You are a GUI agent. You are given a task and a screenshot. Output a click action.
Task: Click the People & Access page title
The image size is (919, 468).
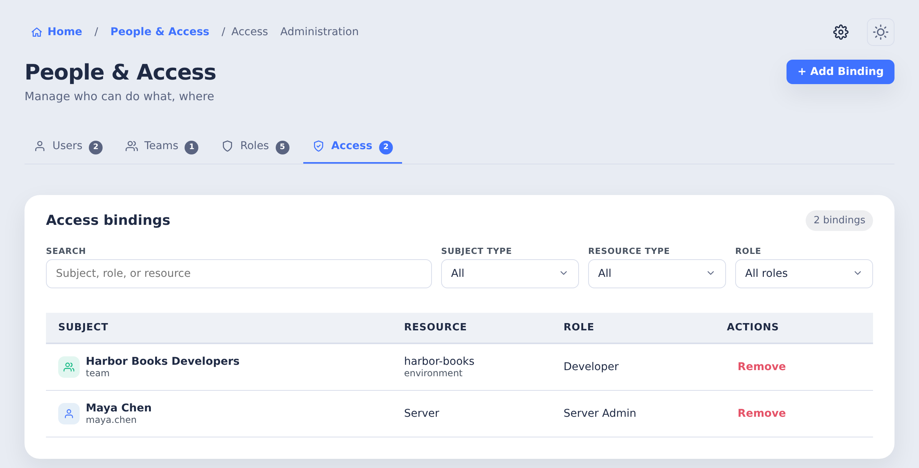[121, 72]
